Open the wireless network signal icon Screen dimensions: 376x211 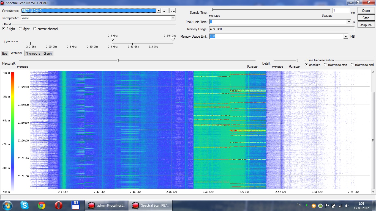coord(340,206)
